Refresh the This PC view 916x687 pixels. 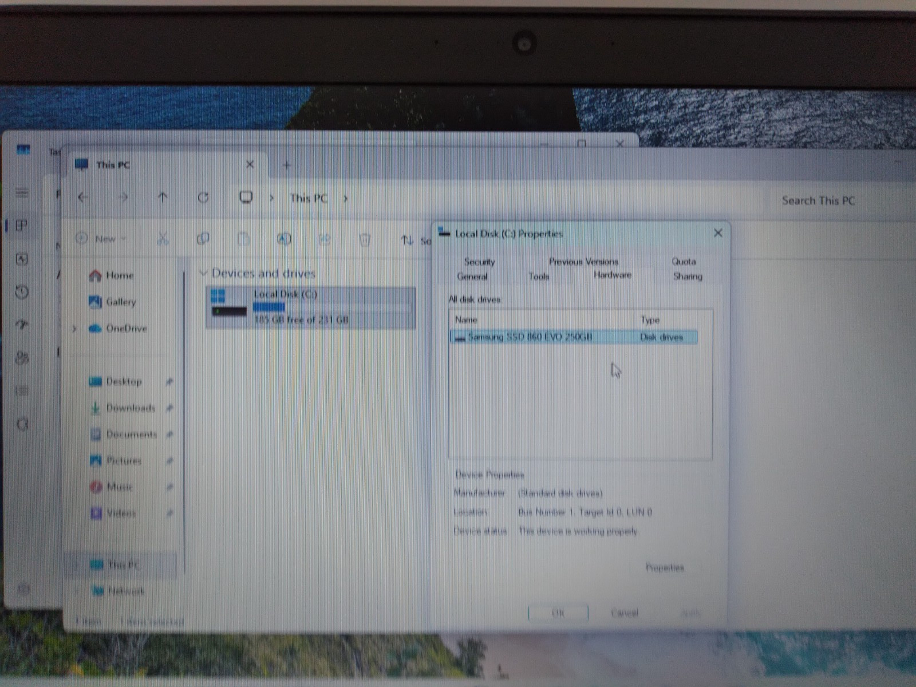pos(203,198)
